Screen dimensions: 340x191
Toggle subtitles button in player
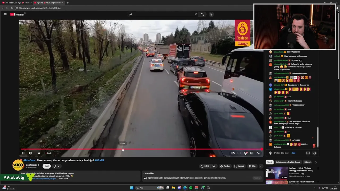point(239,153)
